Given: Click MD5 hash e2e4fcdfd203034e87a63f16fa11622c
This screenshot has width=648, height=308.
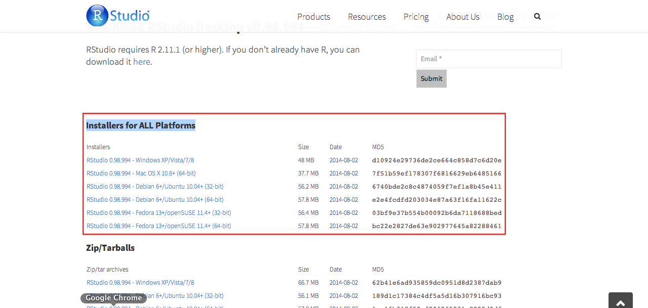Looking at the screenshot, I should coord(437,200).
